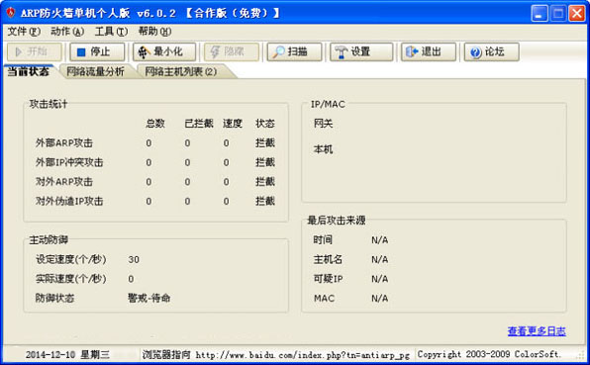Open the 查看更多日志 link

[537, 331]
